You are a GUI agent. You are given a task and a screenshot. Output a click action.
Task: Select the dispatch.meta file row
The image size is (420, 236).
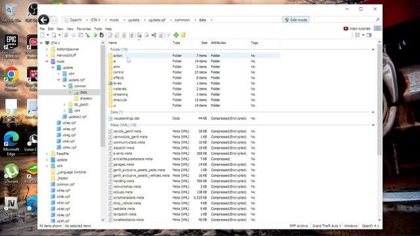pyautogui.click(x=194, y=147)
